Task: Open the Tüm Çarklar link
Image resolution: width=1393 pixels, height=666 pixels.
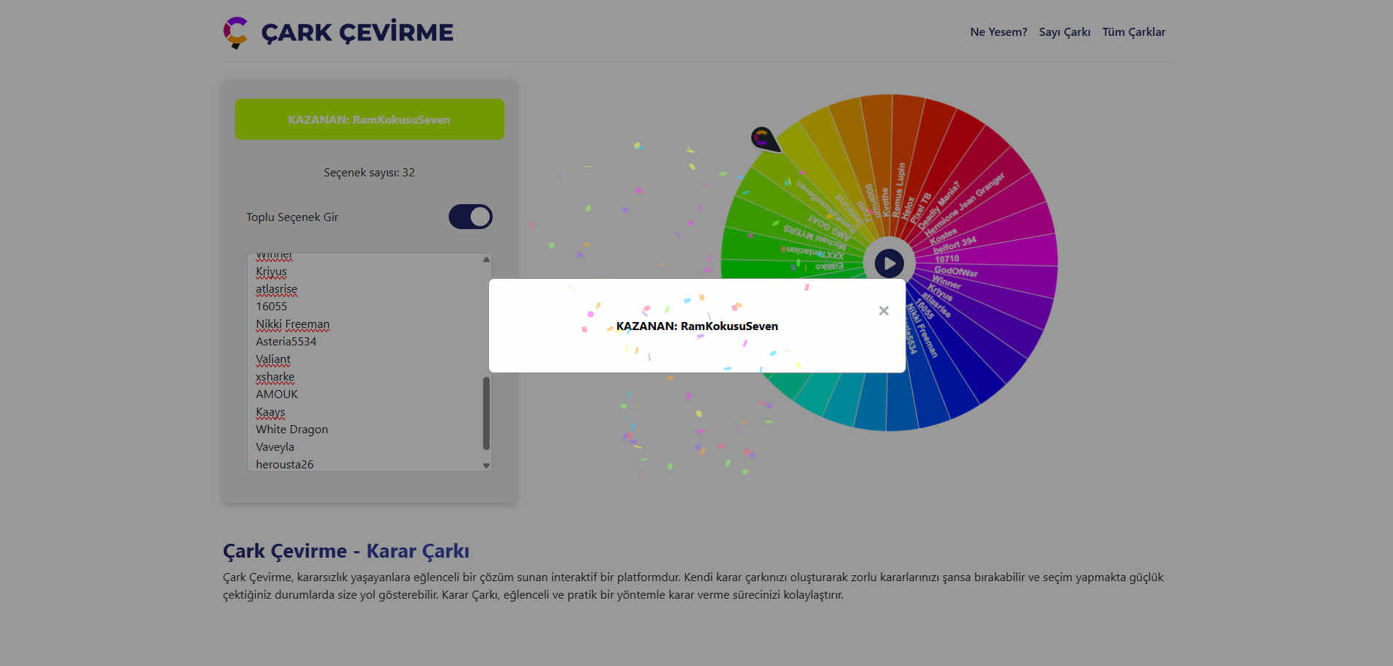Action: (x=1134, y=32)
